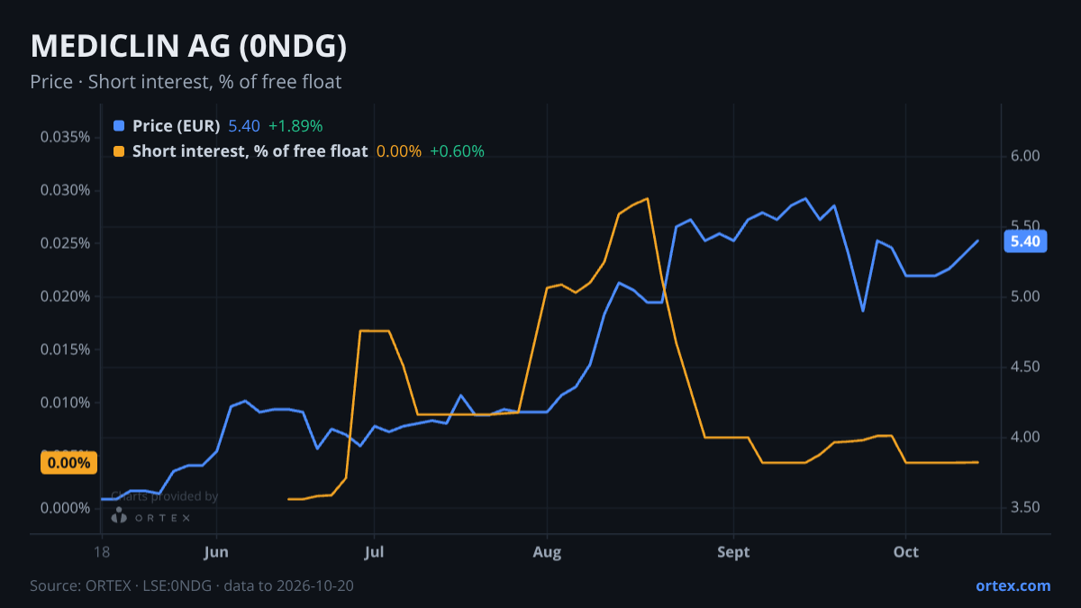Viewport: 1081px width, 608px height.
Task: Click the orange 0.00% axis tag
Action: (68, 463)
